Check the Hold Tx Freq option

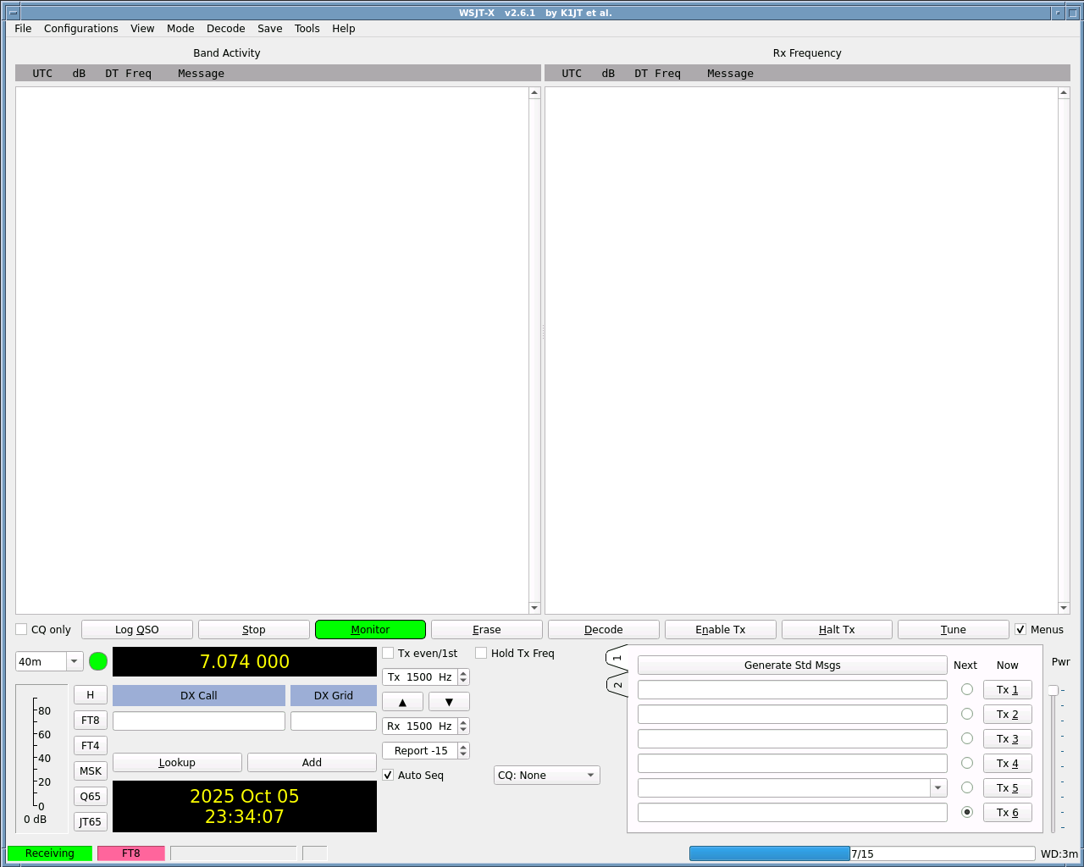(x=481, y=653)
